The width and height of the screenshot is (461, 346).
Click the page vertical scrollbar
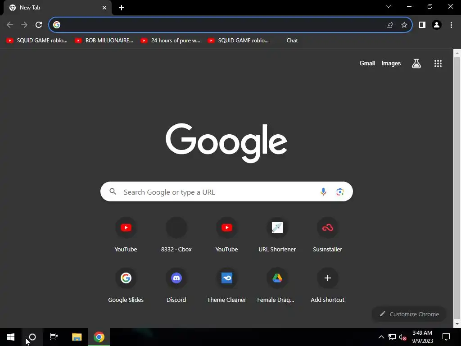457,188
